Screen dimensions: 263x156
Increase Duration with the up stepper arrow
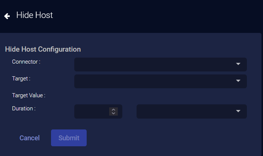click(x=114, y=110)
